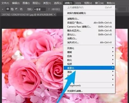Choose 自适应广角(A)... filter
Screen dimensions: 129x103
tap(89, 23)
